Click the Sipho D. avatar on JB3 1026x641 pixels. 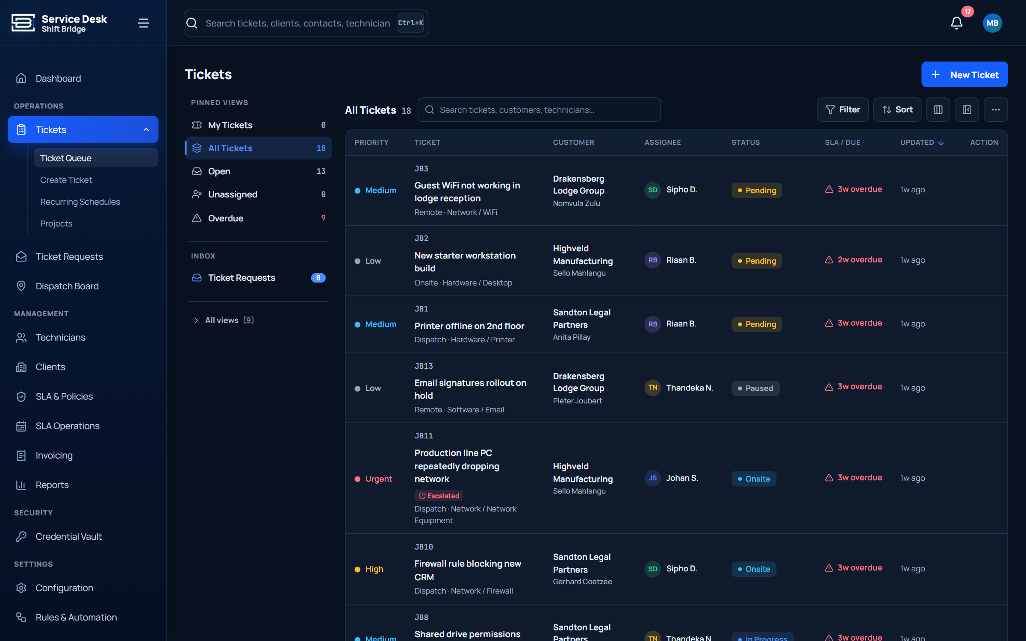[x=652, y=190]
